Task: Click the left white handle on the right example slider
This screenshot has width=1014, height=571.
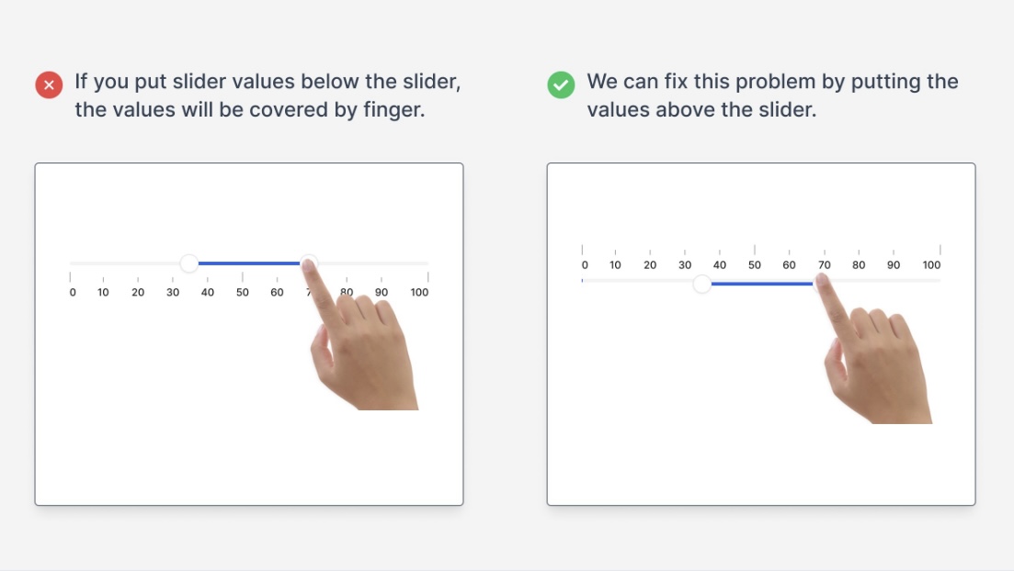Action: tap(702, 284)
